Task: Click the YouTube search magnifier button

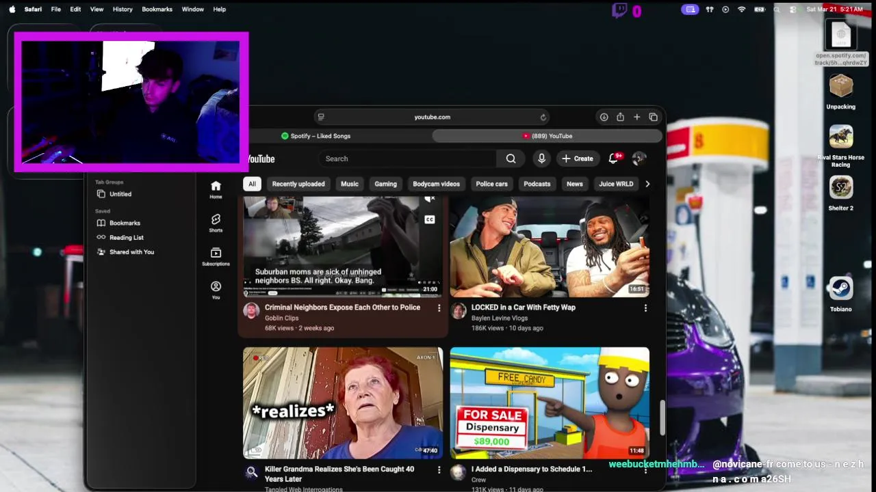Action: point(511,159)
